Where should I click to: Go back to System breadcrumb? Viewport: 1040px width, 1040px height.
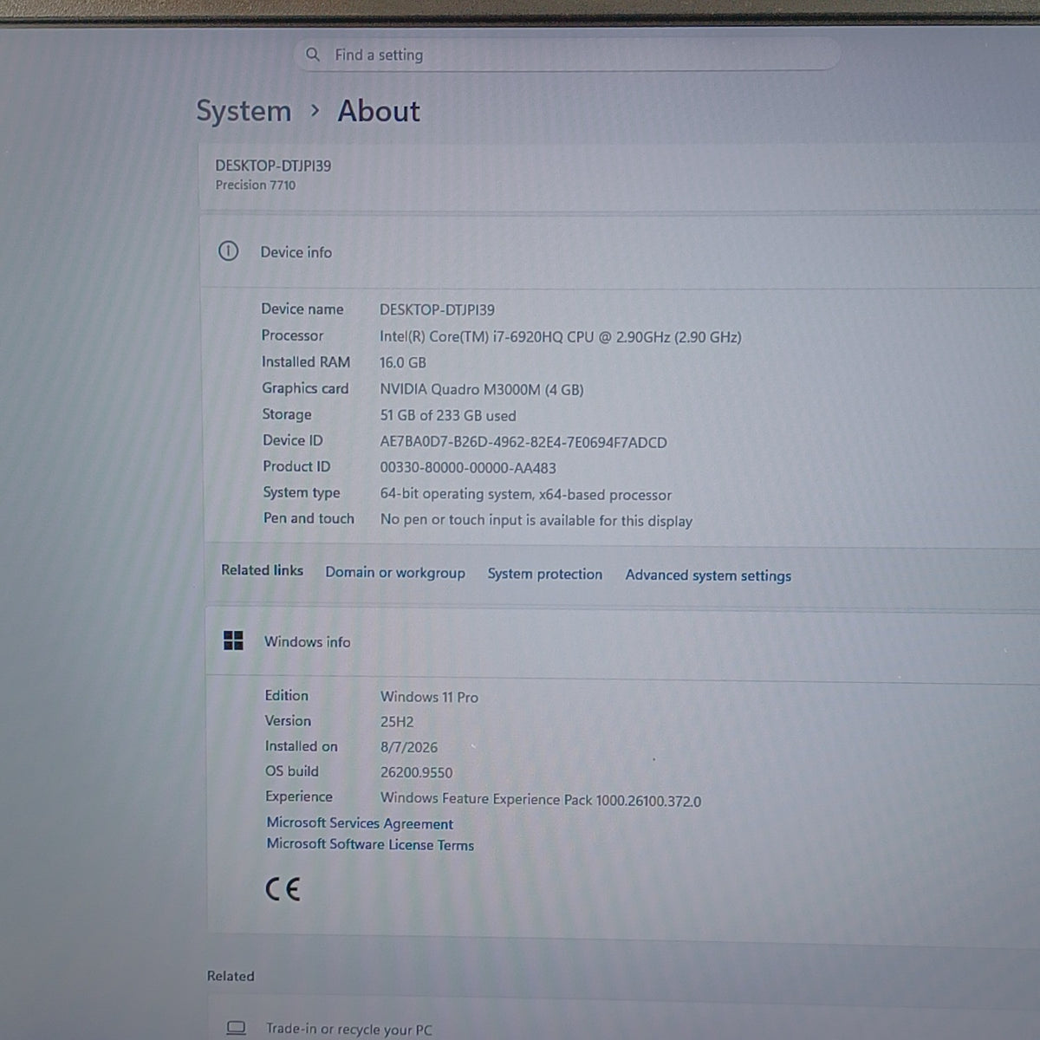[x=244, y=111]
